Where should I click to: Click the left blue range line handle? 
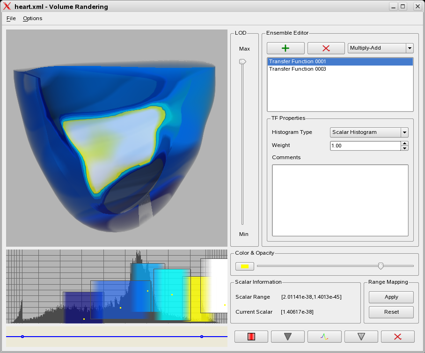(22, 337)
